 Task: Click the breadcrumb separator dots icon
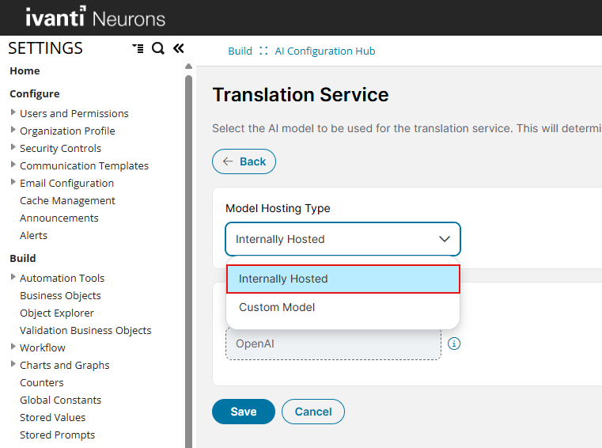point(263,51)
